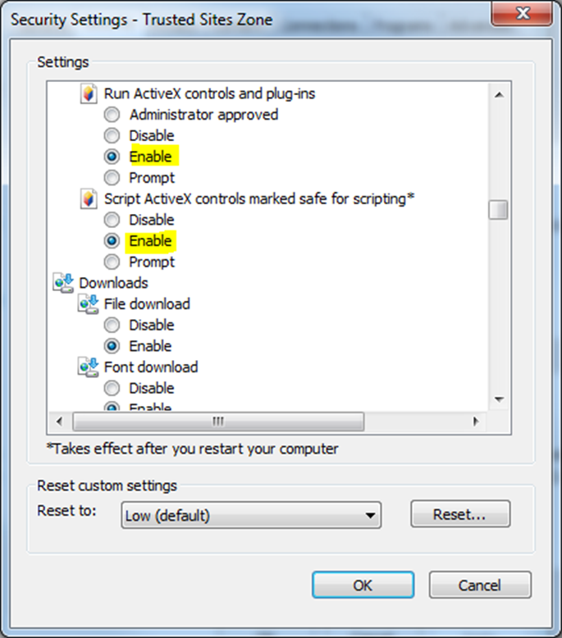Select Administrator approved for Run ActiveX controls
The height and width of the screenshot is (638, 562).
(x=113, y=115)
